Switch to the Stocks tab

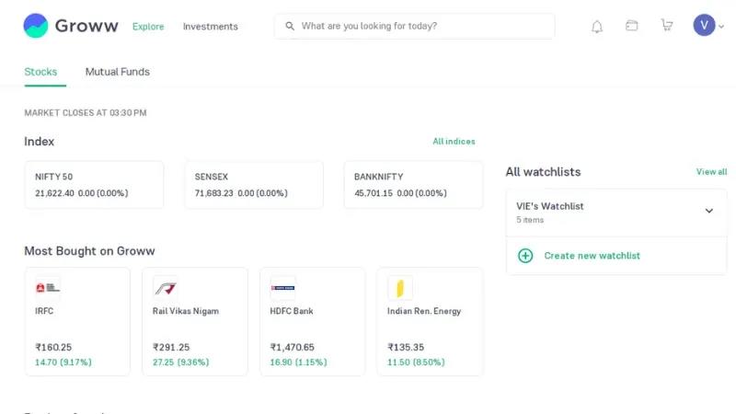point(40,72)
